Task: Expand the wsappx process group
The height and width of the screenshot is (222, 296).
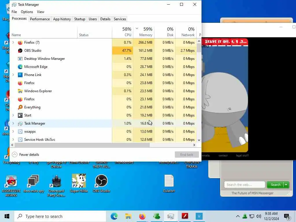Action: (x=13, y=132)
